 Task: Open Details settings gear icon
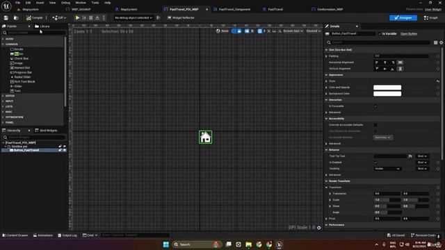pos(442,42)
